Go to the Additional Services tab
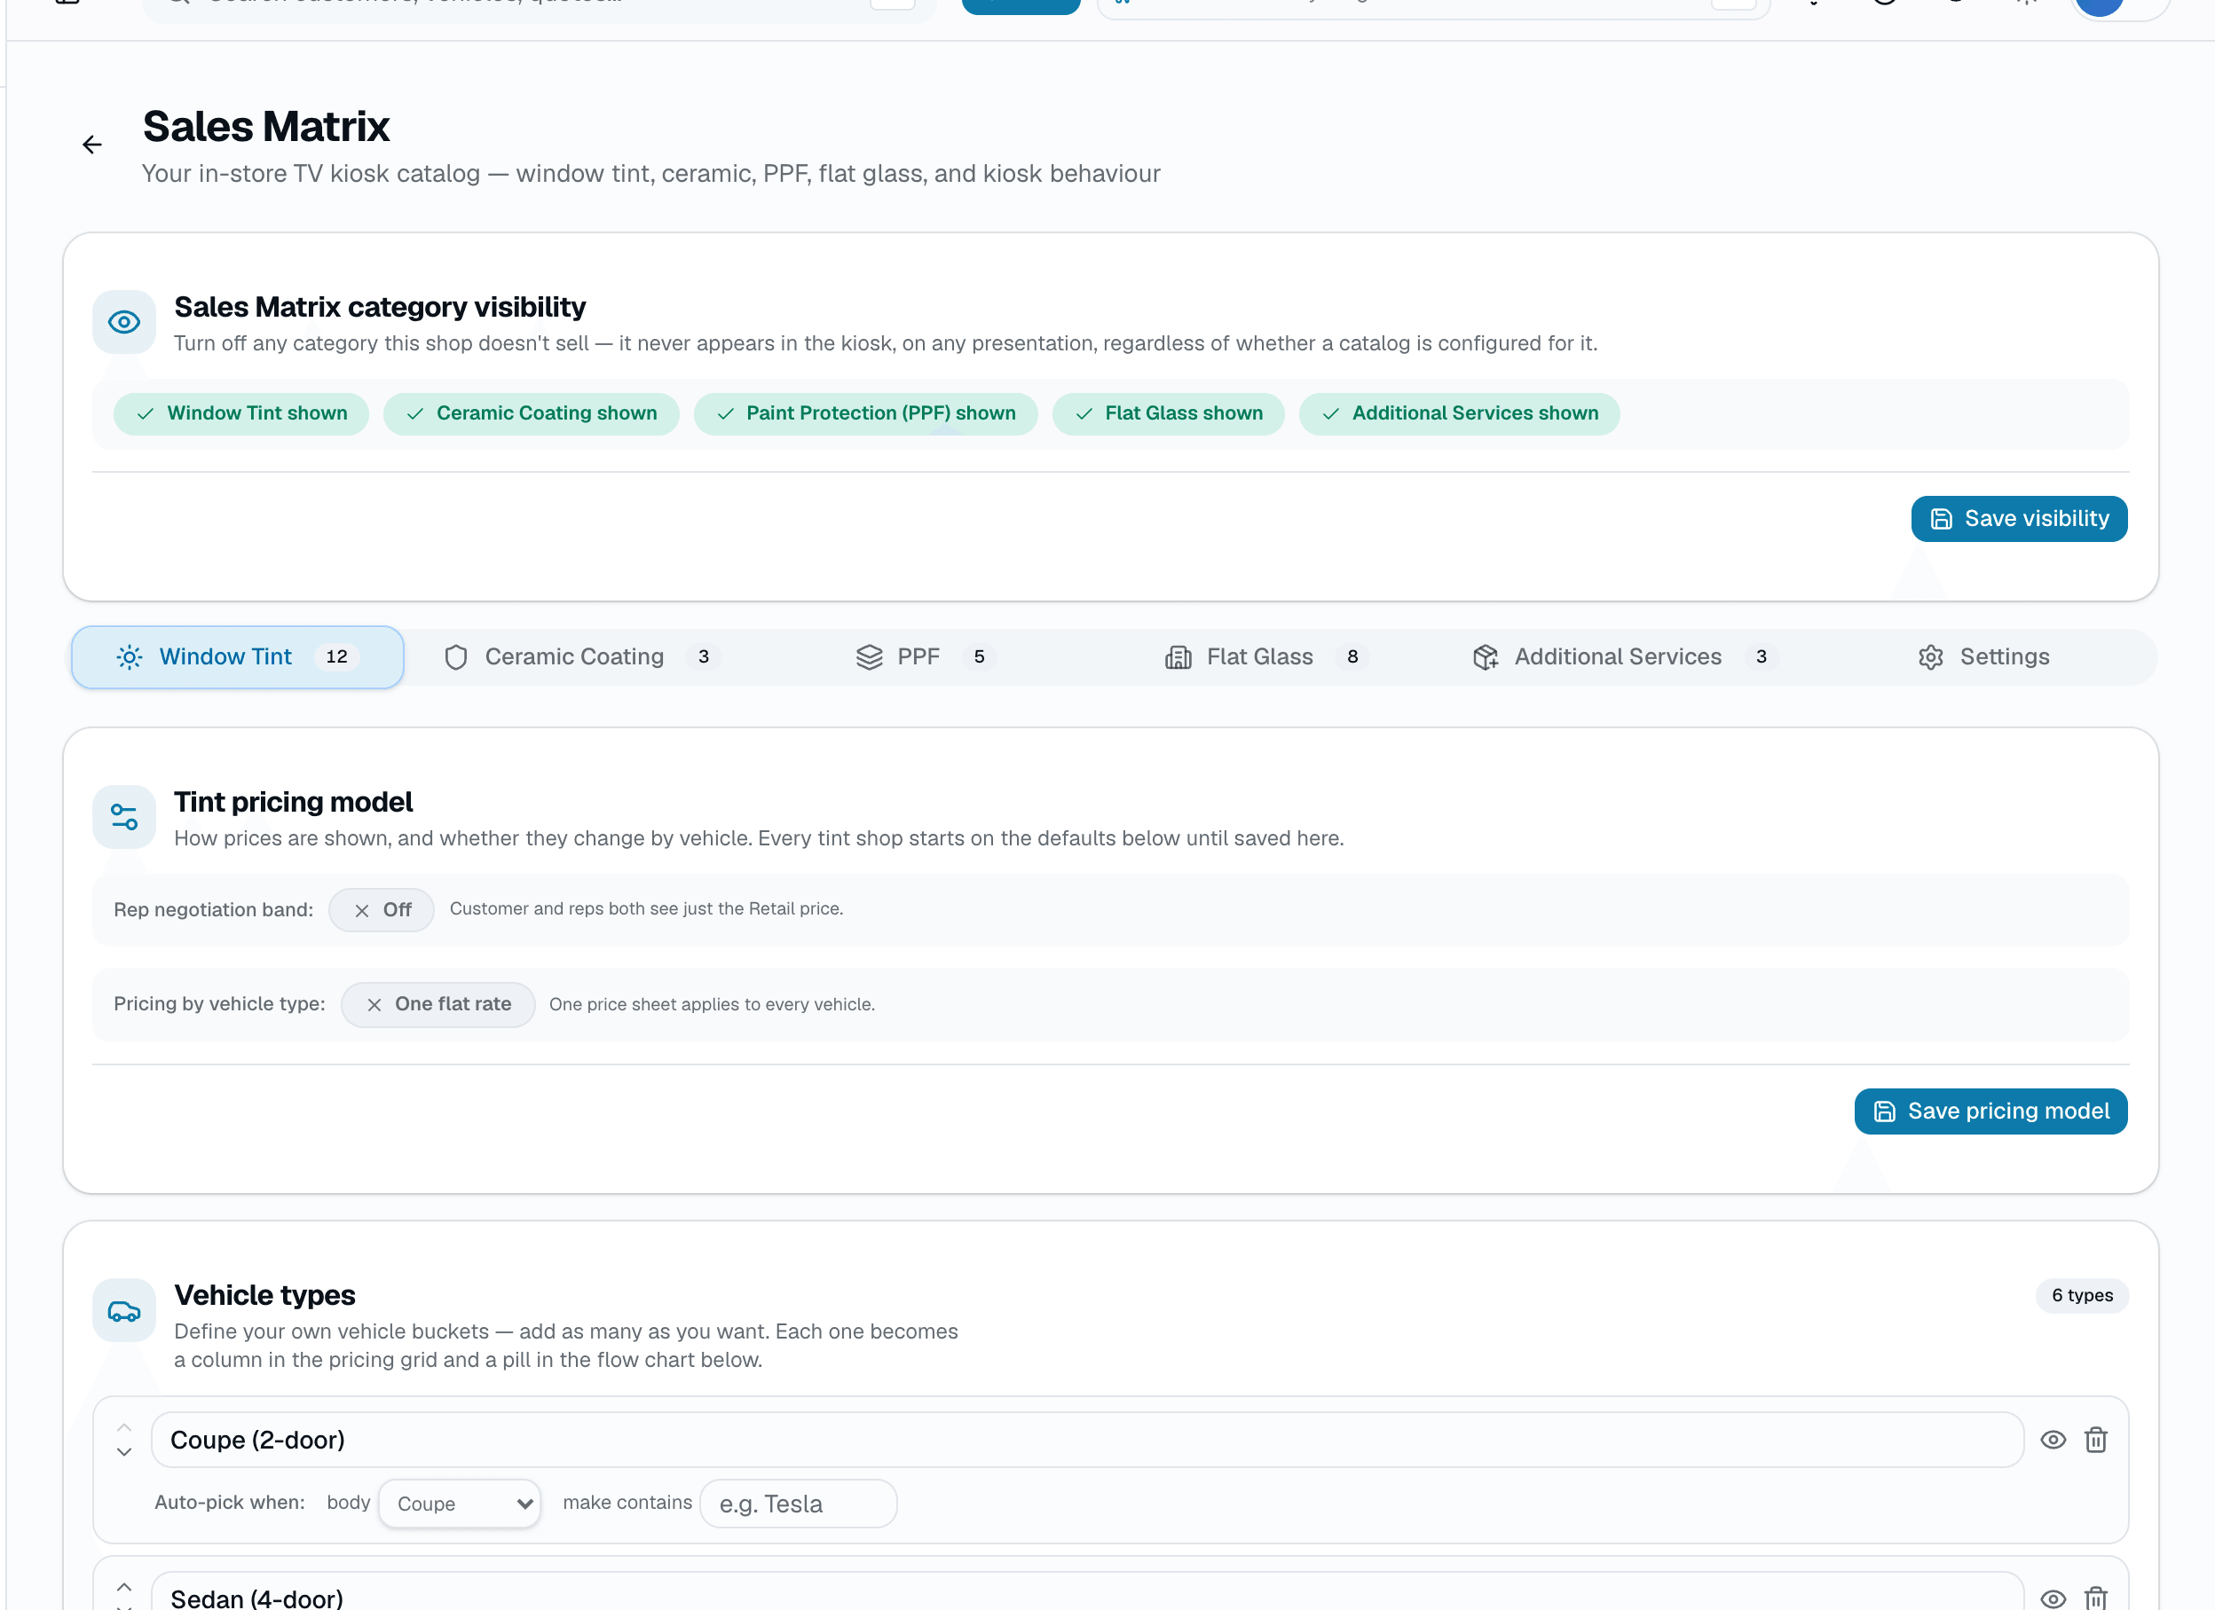2215x1610 pixels. 1625,657
